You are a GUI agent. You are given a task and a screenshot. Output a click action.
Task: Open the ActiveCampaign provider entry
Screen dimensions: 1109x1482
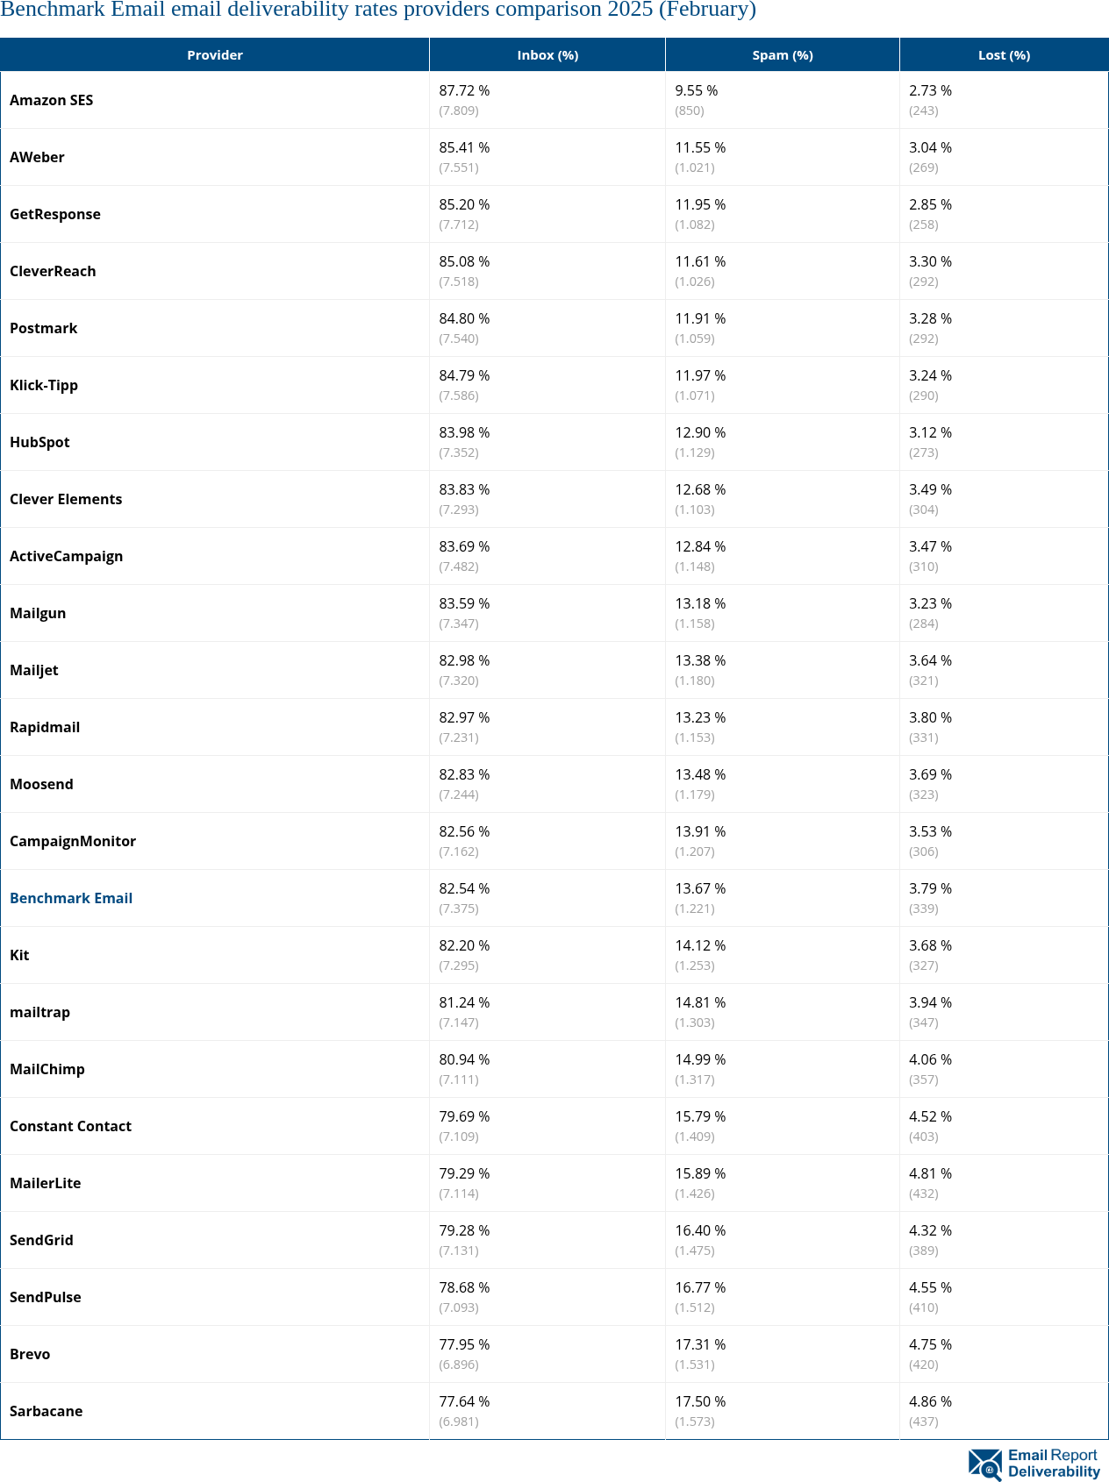(67, 556)
